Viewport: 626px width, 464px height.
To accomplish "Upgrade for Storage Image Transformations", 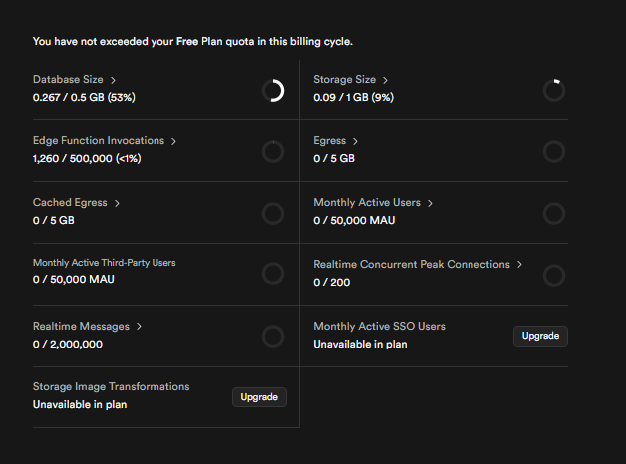I will tap(259, 397).
